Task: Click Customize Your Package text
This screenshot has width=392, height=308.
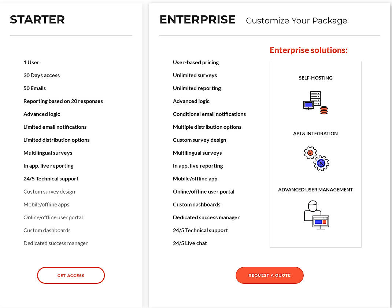Action: click(x=296, y=21)
